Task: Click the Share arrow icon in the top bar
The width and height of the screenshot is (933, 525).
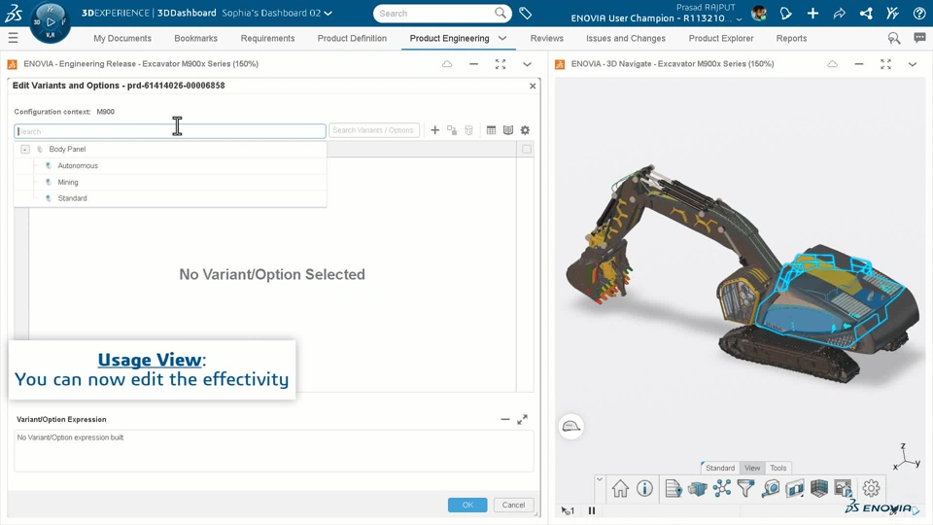Action: (839, 13)
